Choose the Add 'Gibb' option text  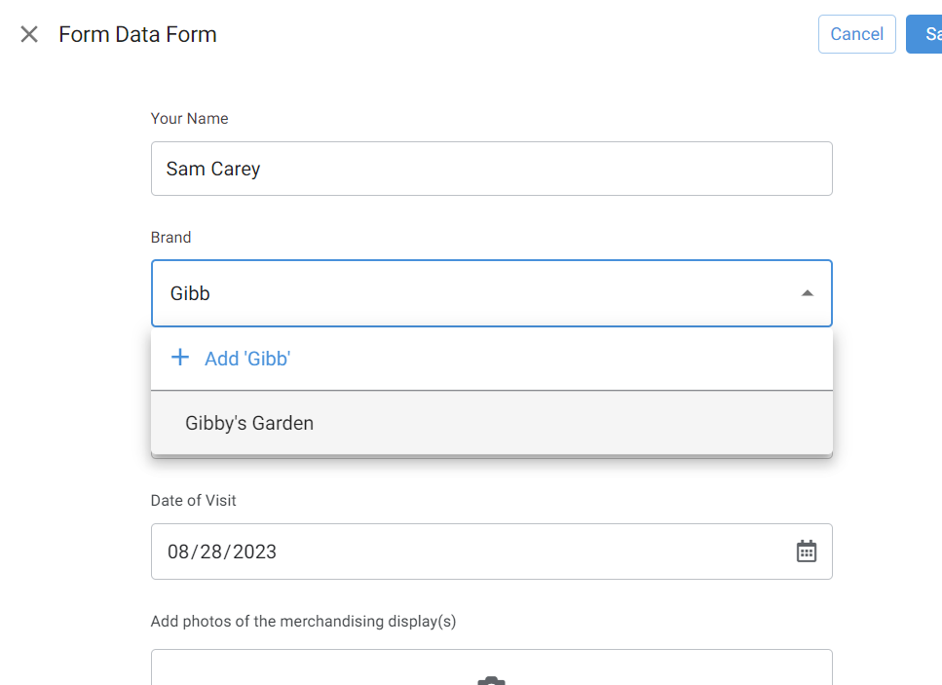(247, 359)
